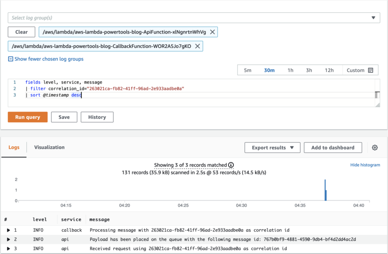Click the service column header

[71, 220]
